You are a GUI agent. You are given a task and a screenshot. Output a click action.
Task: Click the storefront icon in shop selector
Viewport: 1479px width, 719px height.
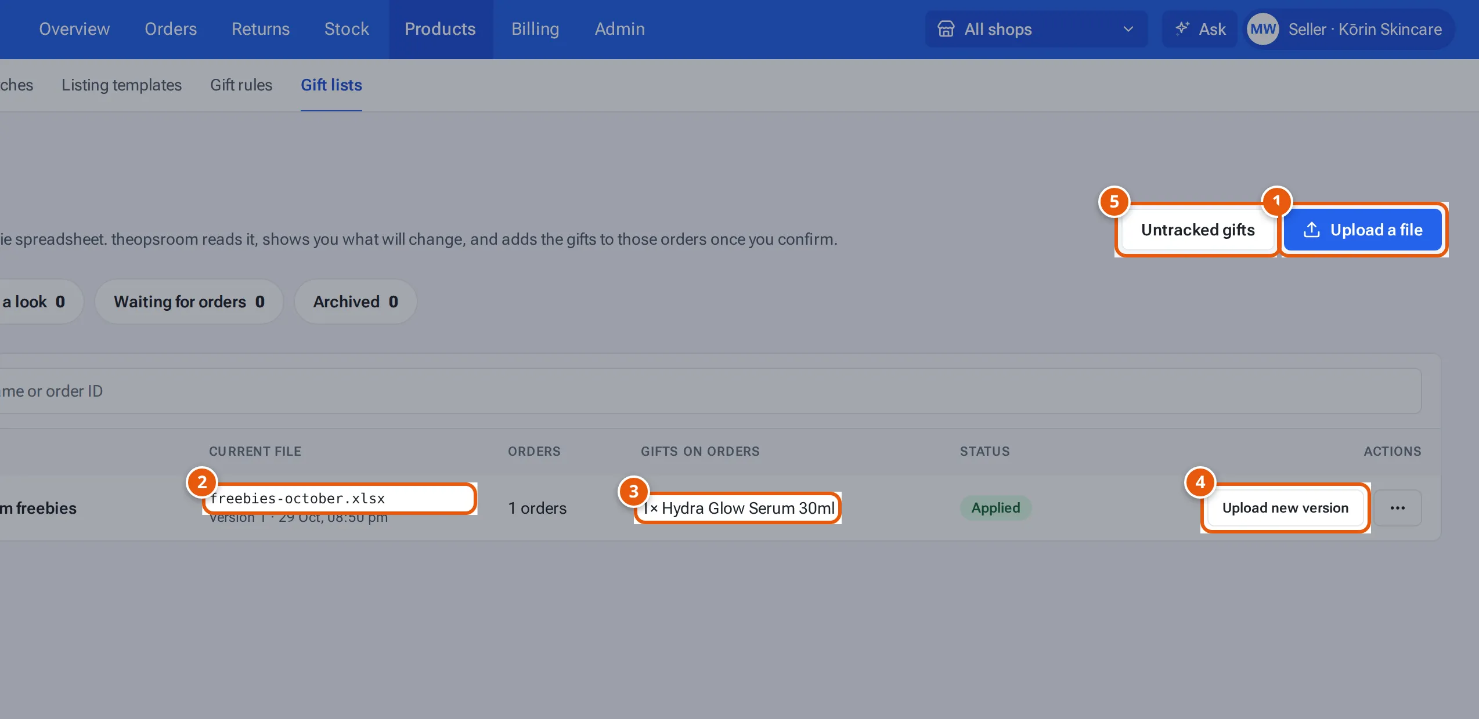coord(946,29)
